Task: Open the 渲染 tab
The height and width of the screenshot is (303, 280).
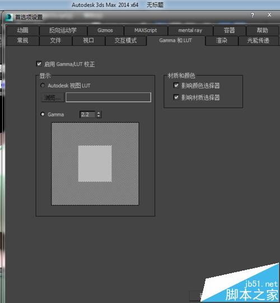Action: point(221,40)
